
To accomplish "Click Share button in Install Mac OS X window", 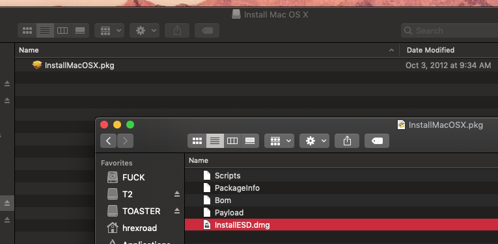I will 177,30.
